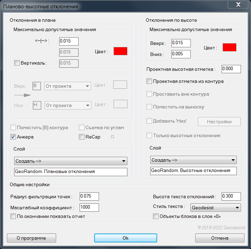Viewport: 251px width, 249px height.
Task: Select the Вниз height tolerance field
Action: click(181, 54)
